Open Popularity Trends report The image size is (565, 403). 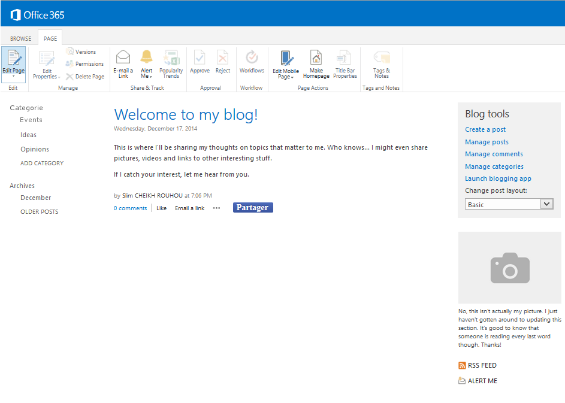tap(171, 65)
